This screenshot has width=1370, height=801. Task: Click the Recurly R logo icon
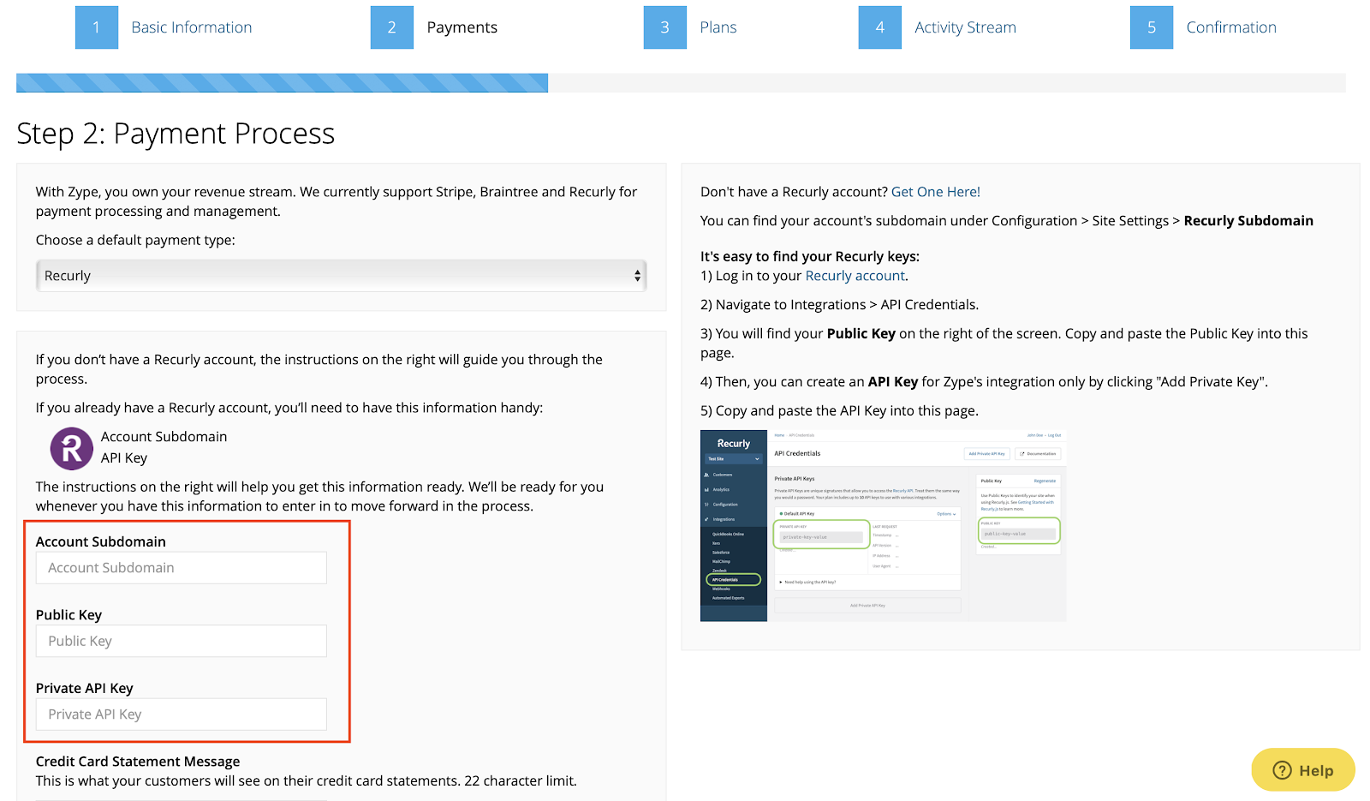[71, 447]
